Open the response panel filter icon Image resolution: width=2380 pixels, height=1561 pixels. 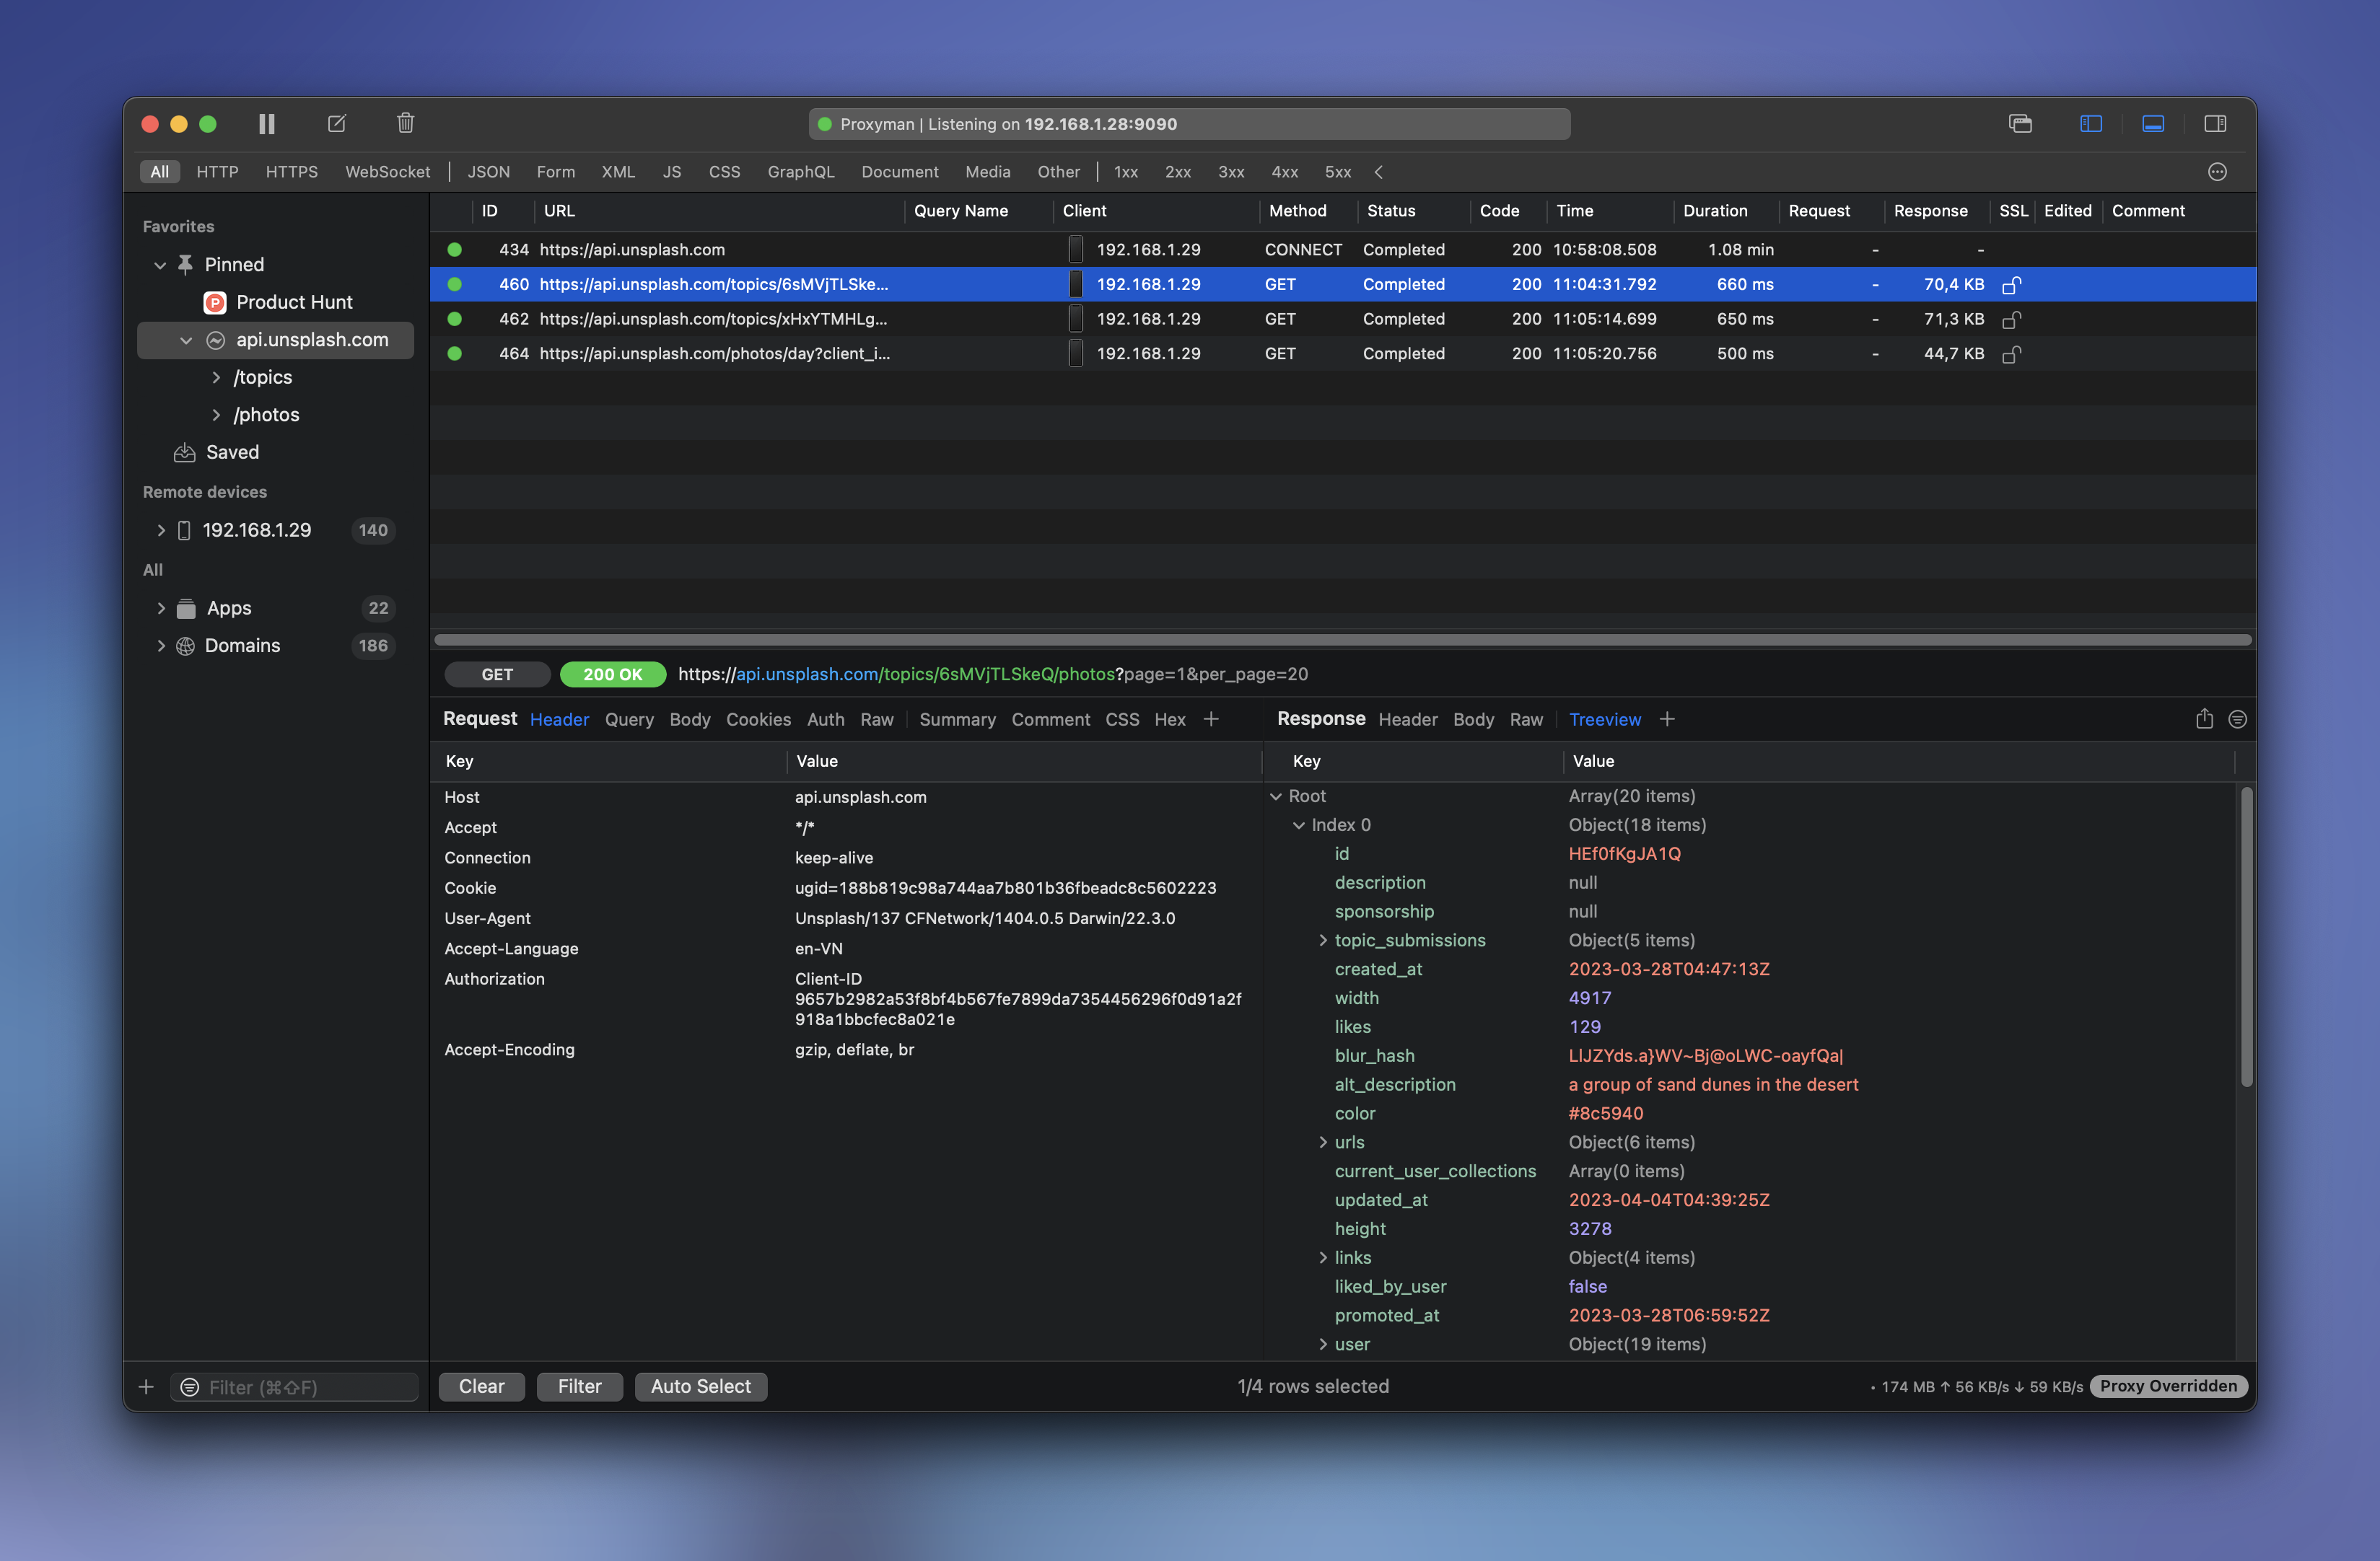tap(2238, 719)
